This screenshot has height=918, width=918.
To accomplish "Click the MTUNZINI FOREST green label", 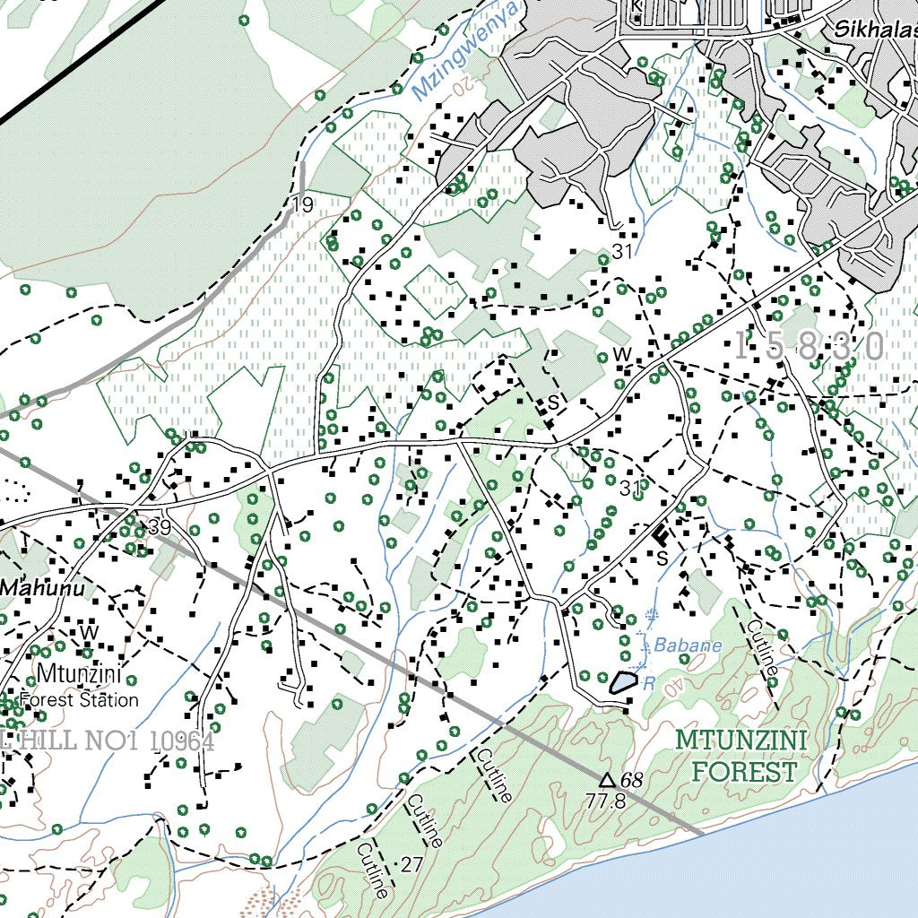I will coord(741,756).
